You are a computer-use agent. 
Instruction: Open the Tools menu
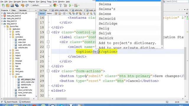(55, 1)
